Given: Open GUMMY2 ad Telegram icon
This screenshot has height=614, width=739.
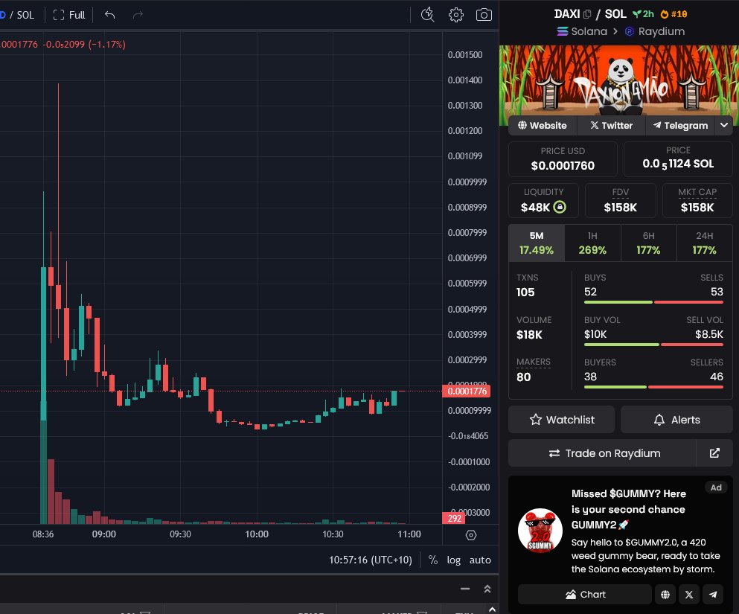Looking at the screenshot, I should [713, 594].
